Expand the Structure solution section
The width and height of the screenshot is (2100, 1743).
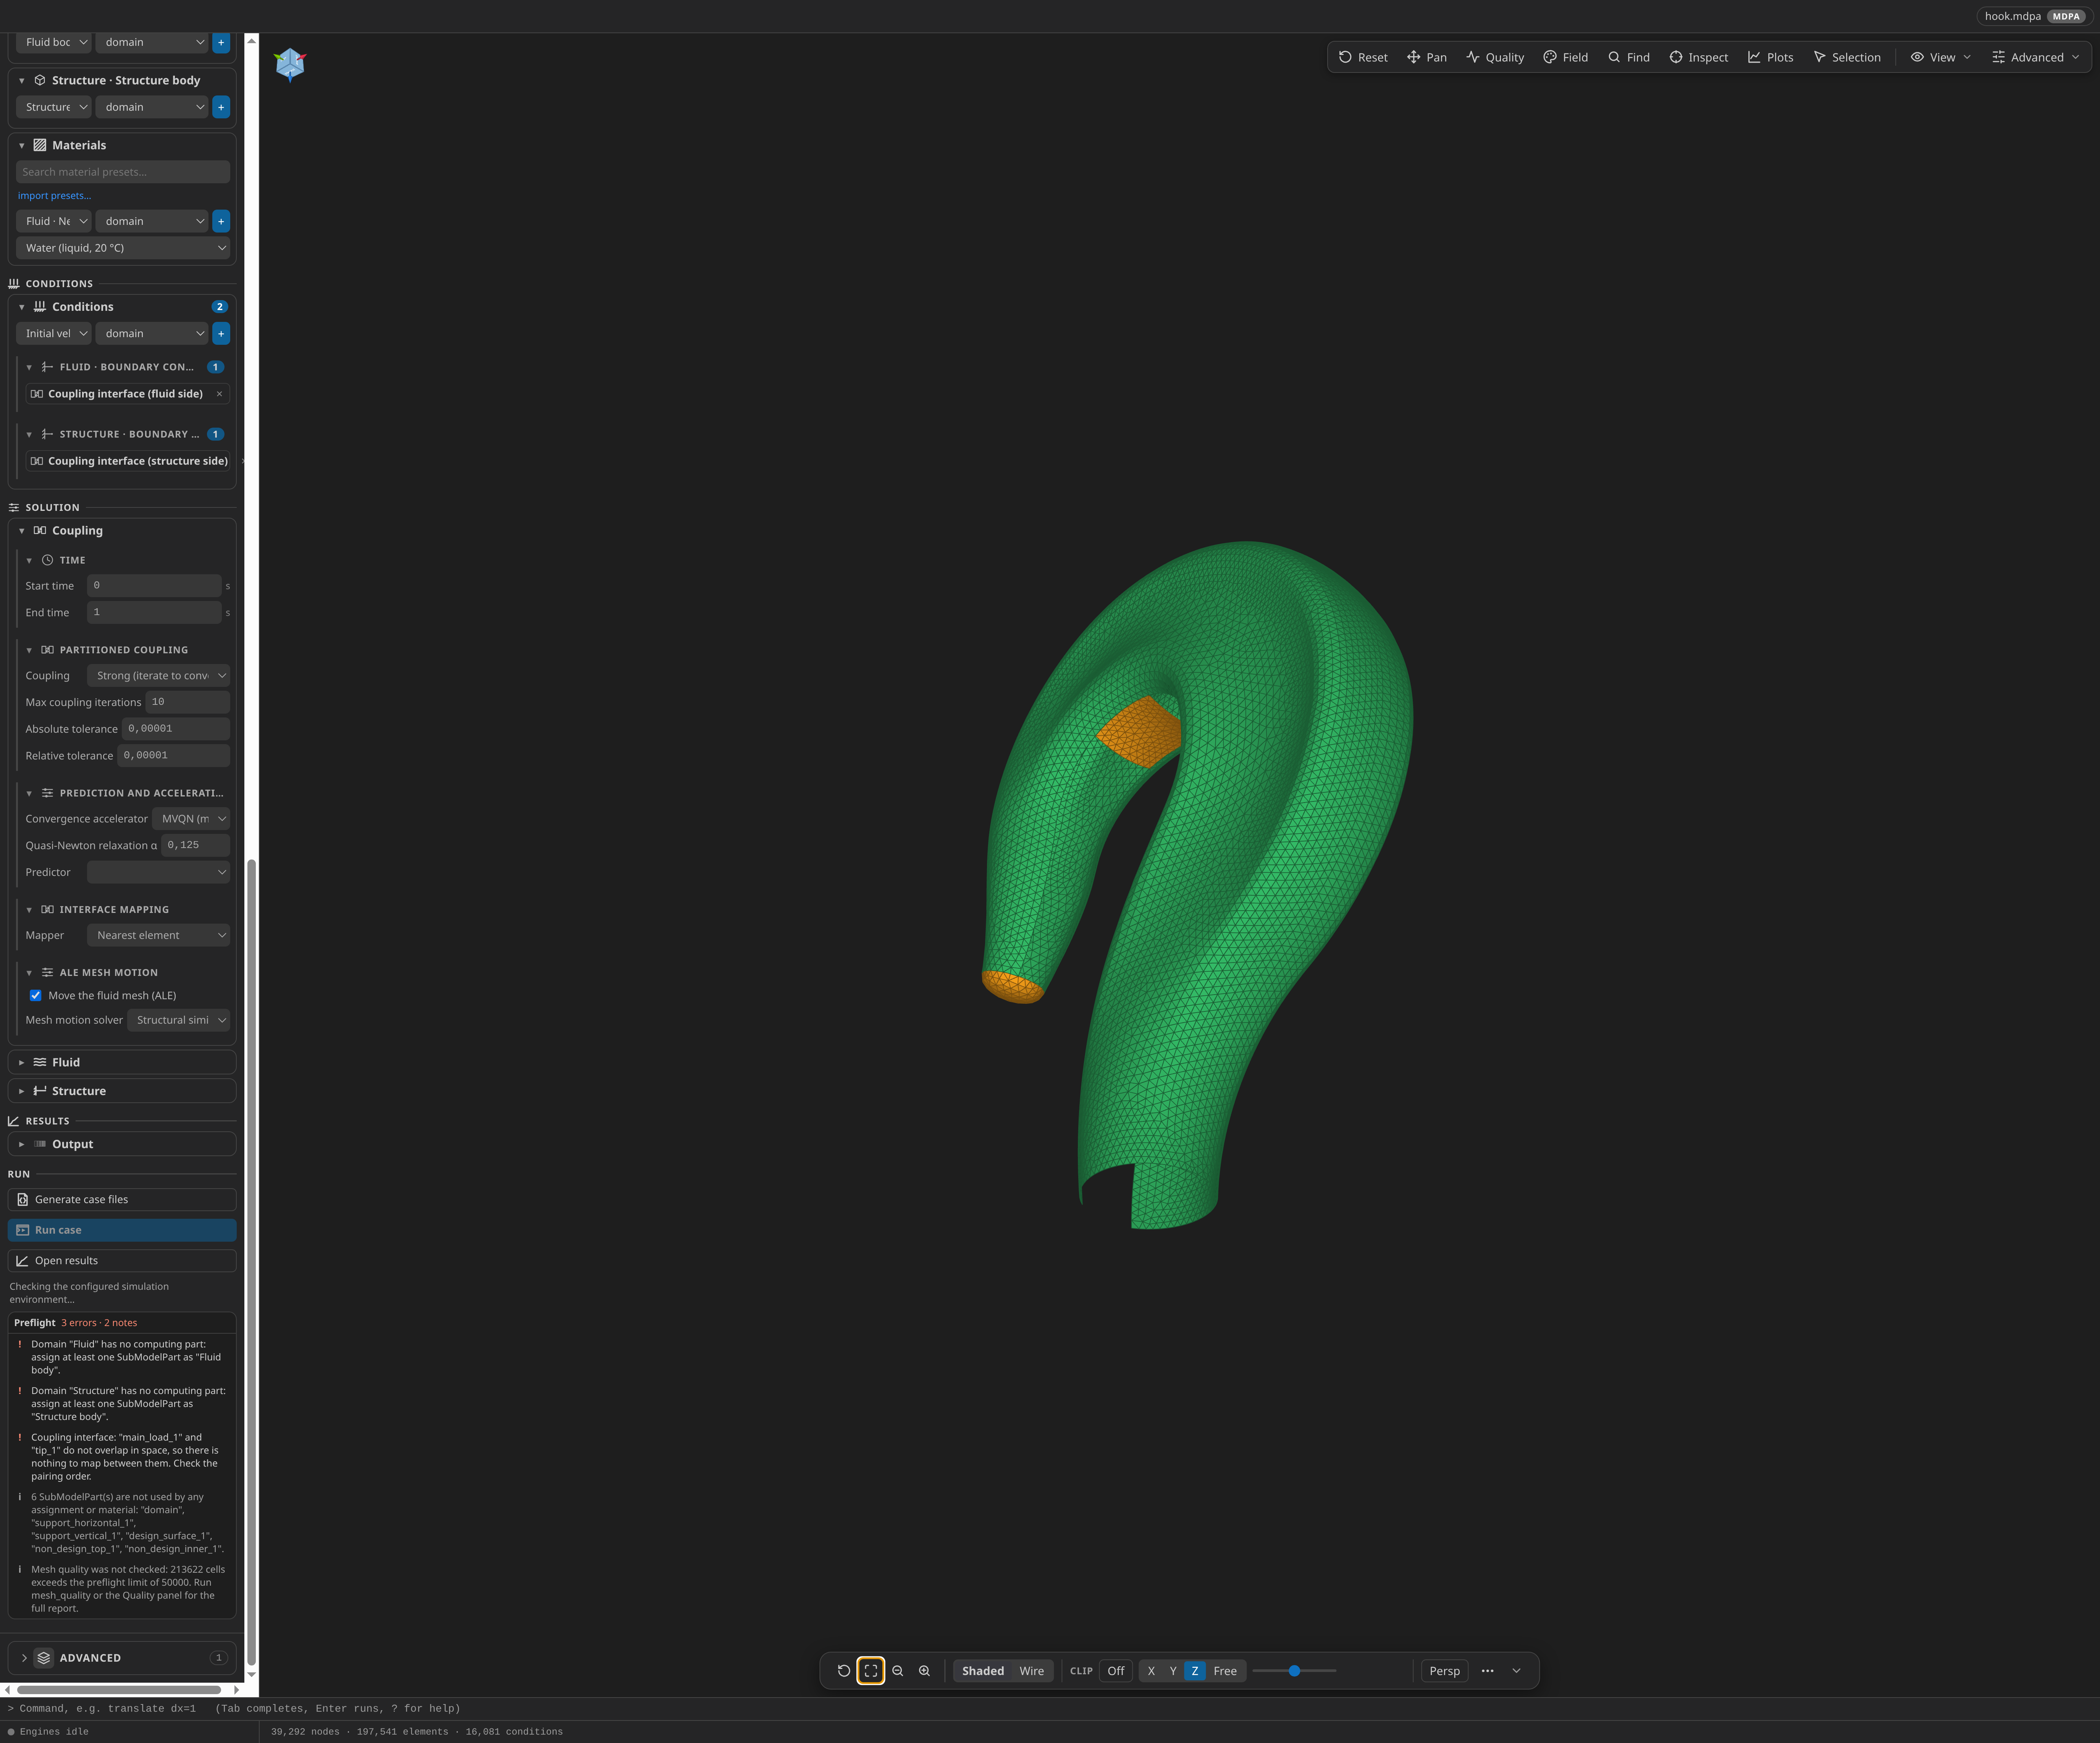pyautogui.click(x=122, y=1091)
